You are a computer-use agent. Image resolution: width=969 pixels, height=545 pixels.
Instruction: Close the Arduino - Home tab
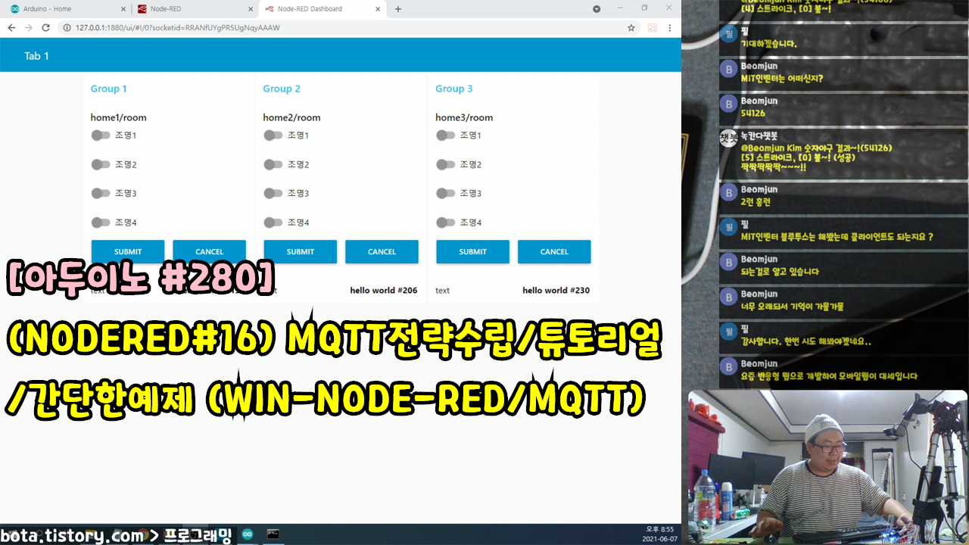click(123, 9)
